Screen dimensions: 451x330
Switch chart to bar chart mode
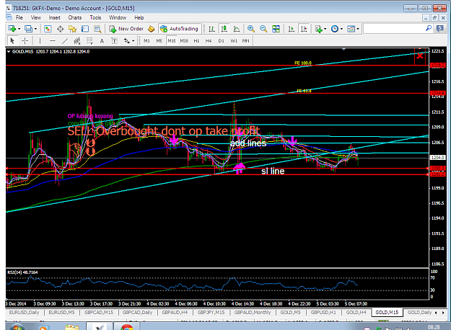pyautogui.click(x=211, y=29)
